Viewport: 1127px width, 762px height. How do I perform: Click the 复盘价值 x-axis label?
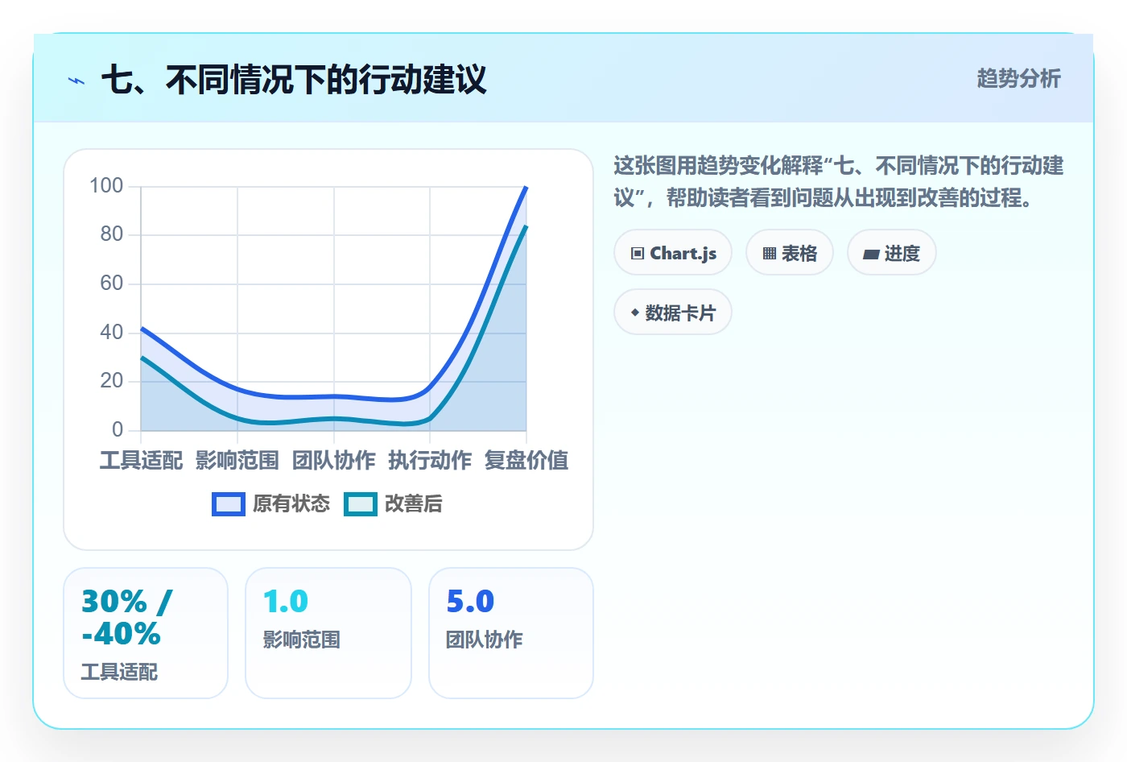coord(526,461)
